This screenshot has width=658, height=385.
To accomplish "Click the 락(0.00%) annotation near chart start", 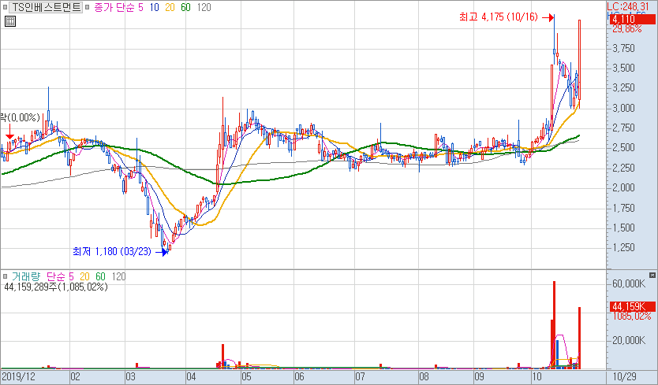I will (x=21, y=118).
